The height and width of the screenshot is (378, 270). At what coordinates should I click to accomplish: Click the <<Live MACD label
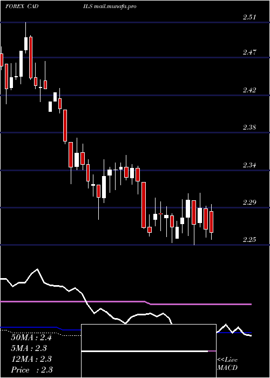click(227, 363)
